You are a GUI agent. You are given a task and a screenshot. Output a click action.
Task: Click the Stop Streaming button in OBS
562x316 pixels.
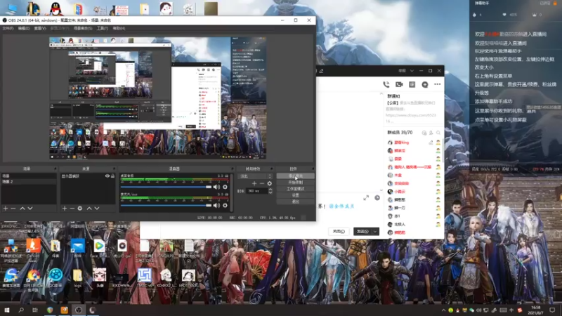295,176
